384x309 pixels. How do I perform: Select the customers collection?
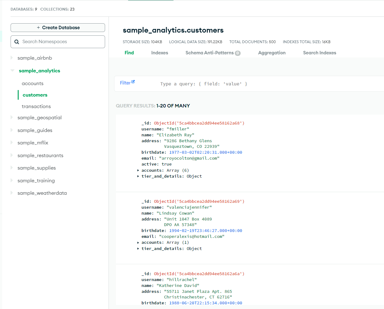click(35, 95)
